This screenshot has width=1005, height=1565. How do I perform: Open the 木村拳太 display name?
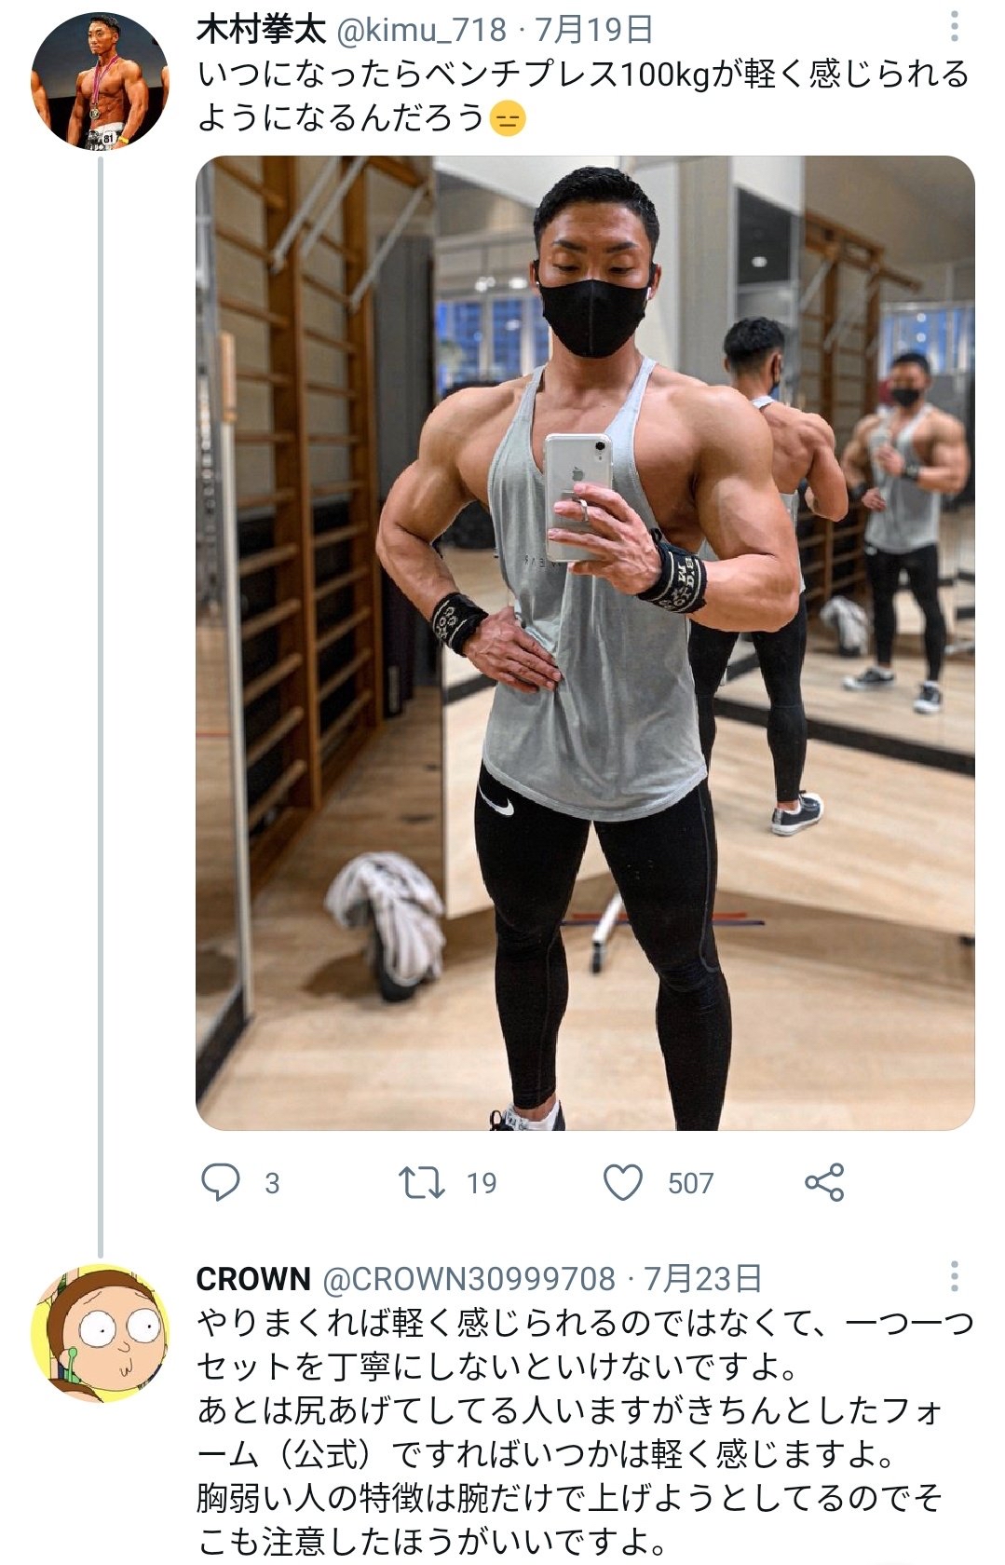pos(261,30)
